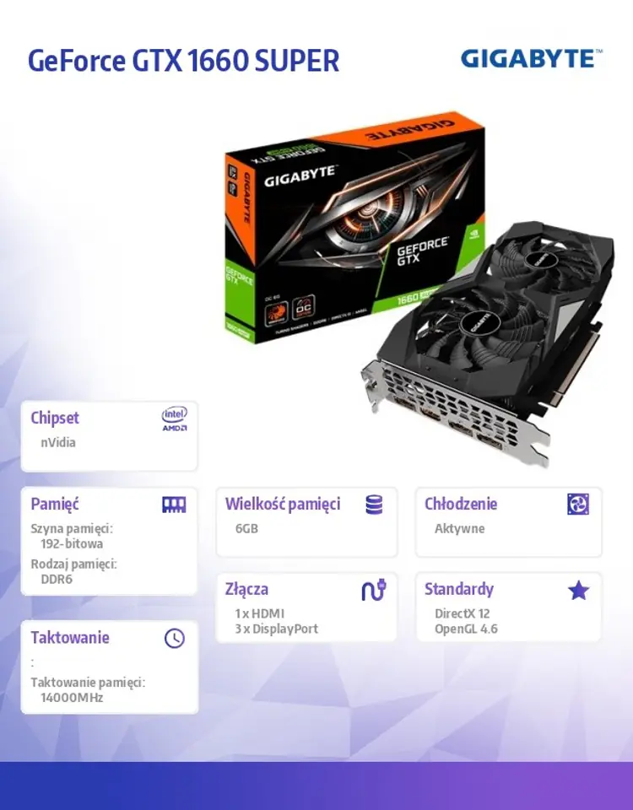
Task: Click the 3 x DisplayPort connector text
Action: click(x=277, y=629)
